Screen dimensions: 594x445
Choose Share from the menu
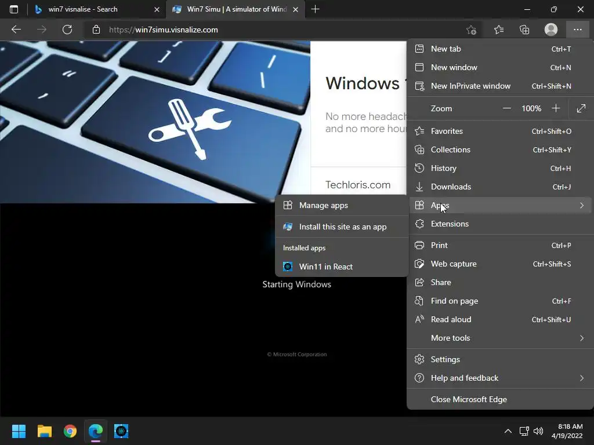(x=500, y=282)
